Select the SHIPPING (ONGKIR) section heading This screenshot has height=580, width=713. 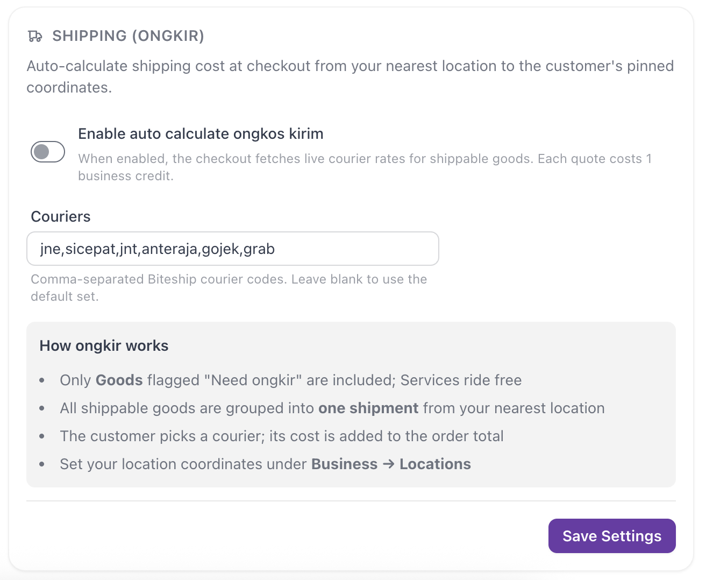coord(128,36)
